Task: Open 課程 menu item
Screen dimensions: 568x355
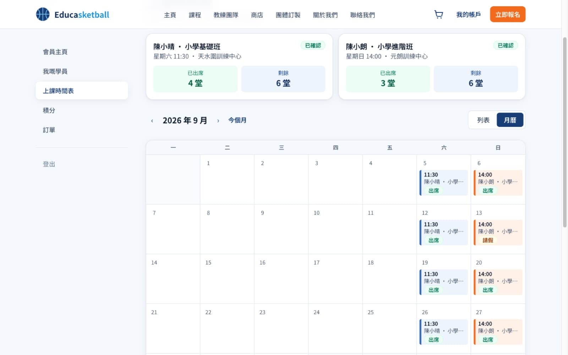Action: [195, 15]
